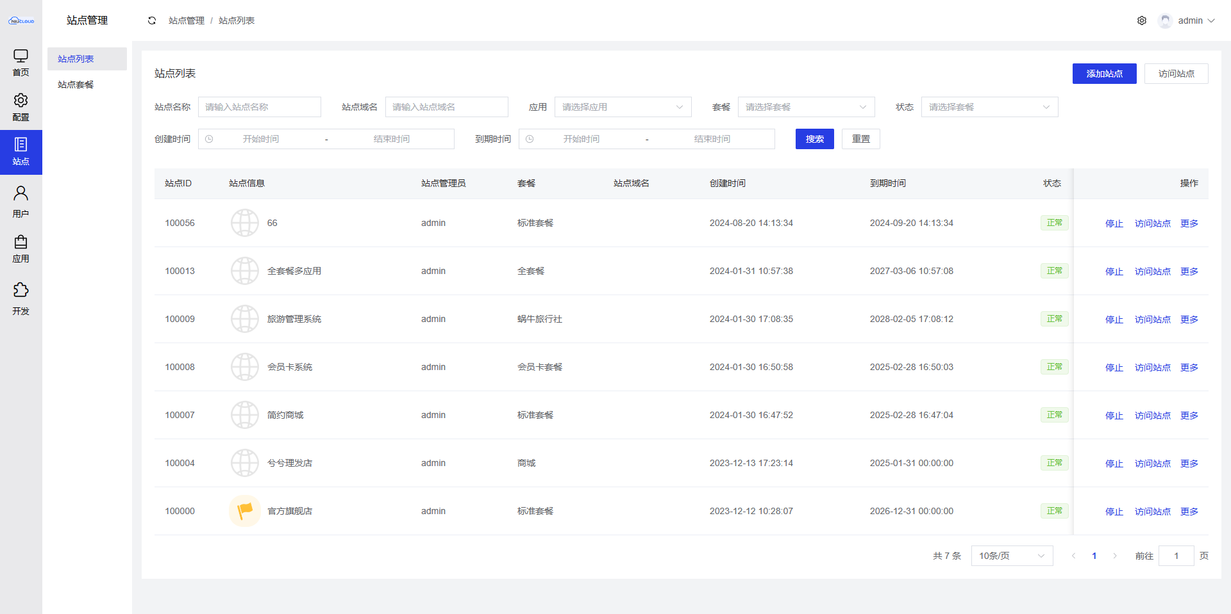Open 更多 menu for site 100000
This screenshot has width=1231, height=614.
coord(1189,512)
